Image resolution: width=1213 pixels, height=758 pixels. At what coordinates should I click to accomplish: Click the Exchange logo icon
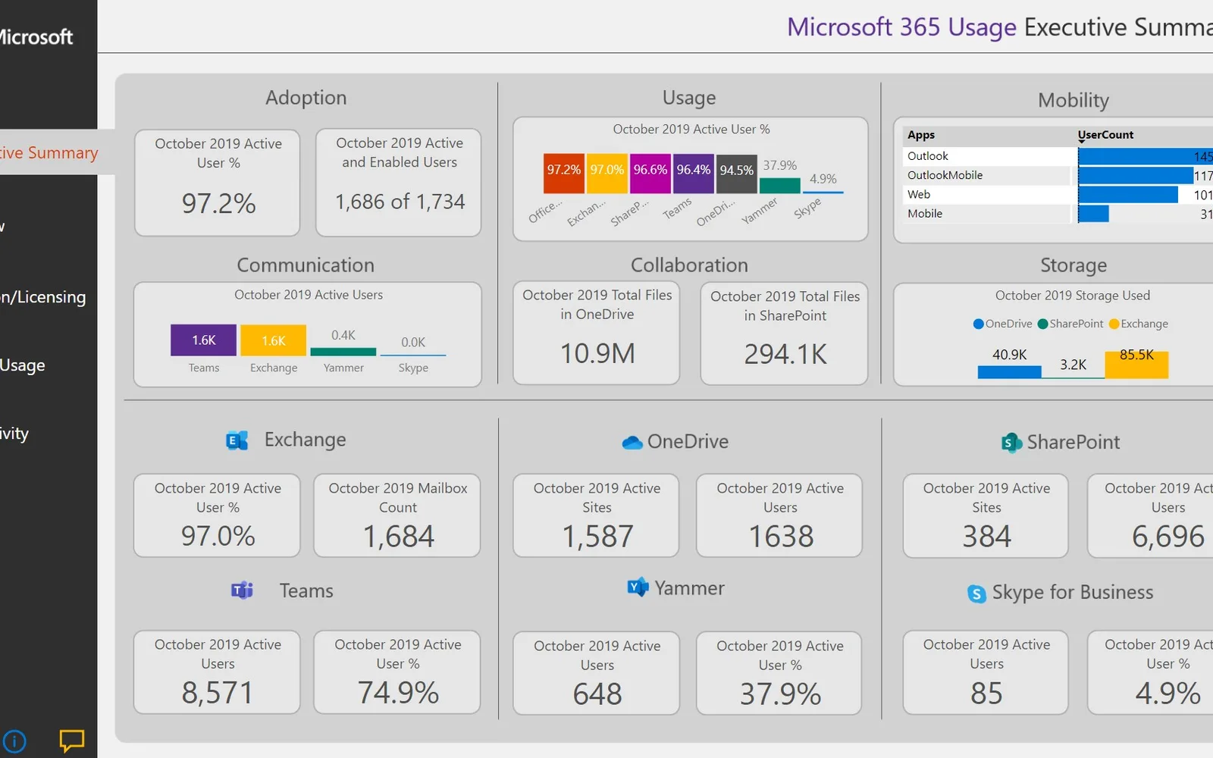coord(237,440)
